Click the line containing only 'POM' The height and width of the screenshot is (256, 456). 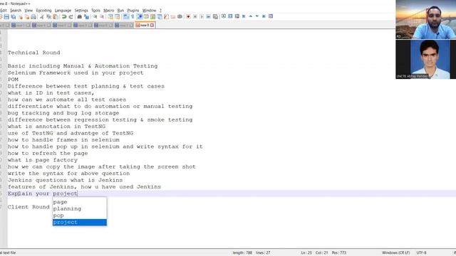point(13,79)
